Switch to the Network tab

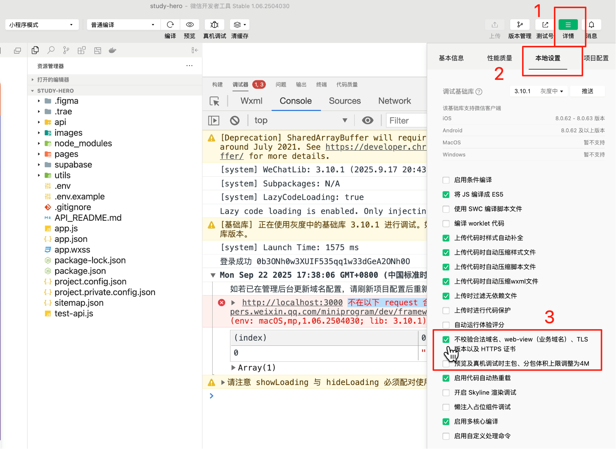[x=394, y=101]
